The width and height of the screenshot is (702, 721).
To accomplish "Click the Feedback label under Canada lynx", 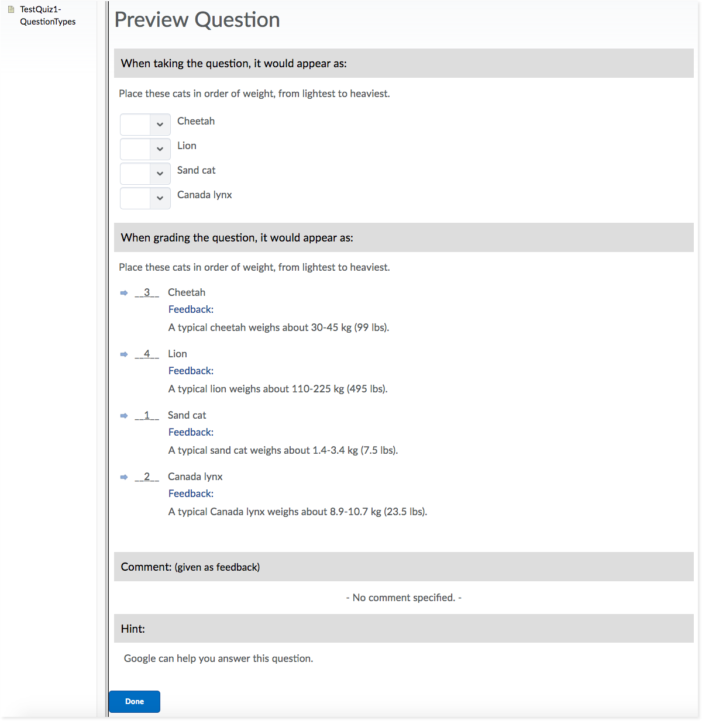I will [x=191, y=494].
